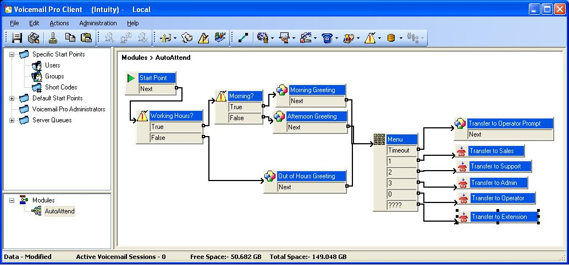The height and width of the screenshot is (265, 569).
Task: Select Groups in the start points tree
Action: coord(54,76)
